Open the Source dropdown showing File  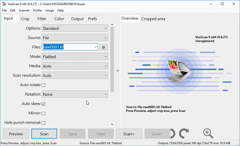(75, 38)
